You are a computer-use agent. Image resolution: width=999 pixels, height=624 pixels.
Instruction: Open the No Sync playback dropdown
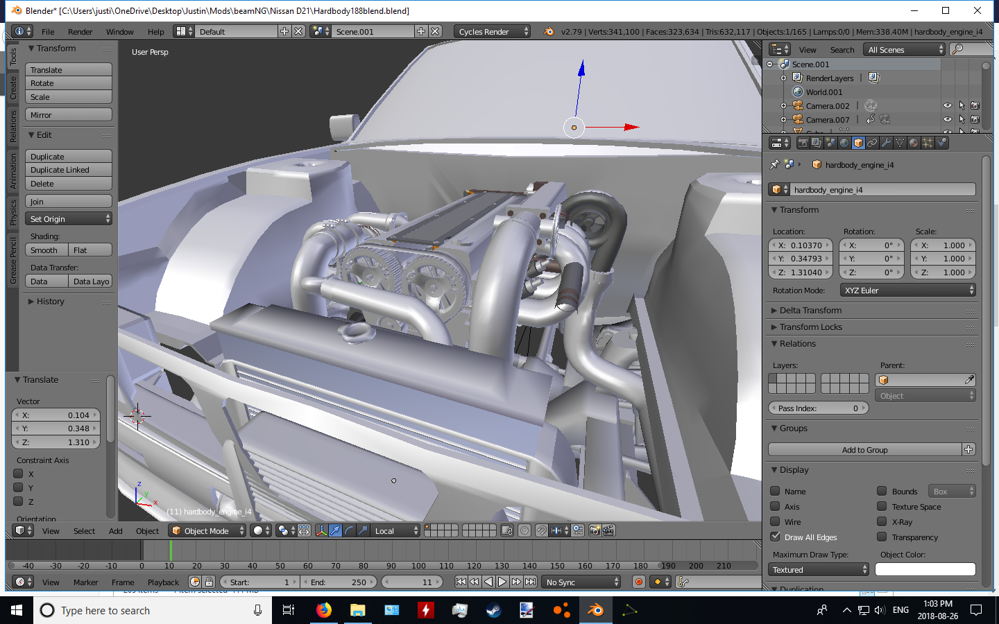(581, 582)
